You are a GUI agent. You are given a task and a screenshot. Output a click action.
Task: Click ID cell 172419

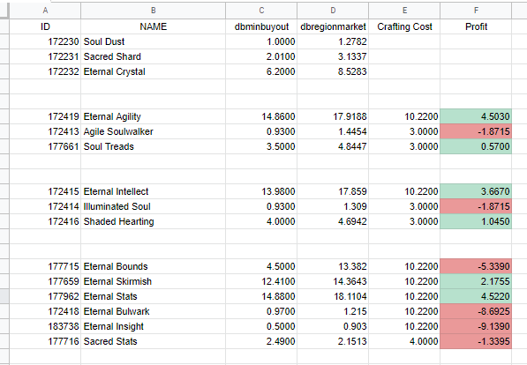click(45, 116)
